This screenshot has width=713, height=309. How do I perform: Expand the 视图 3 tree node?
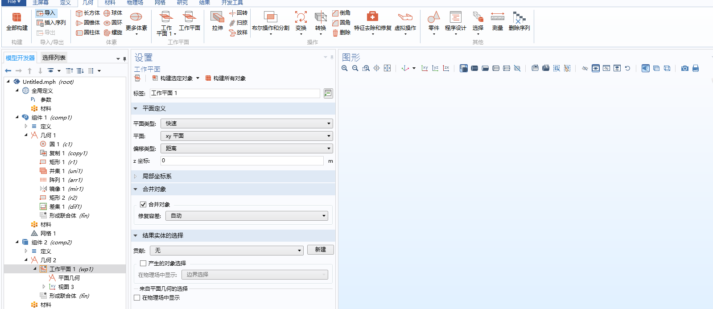coord(44,287)
